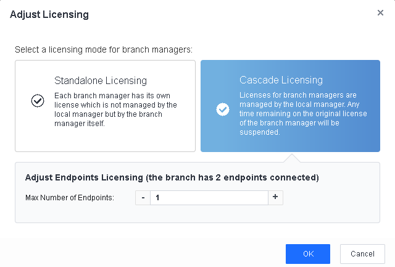Click the Standalone Licensing description text
This screenshot has width=395, height=267.
[x=115, y=109]
